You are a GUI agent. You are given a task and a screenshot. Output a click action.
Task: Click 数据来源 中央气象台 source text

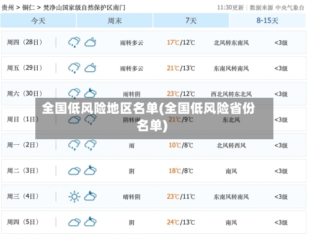click(x=277, y=7)
